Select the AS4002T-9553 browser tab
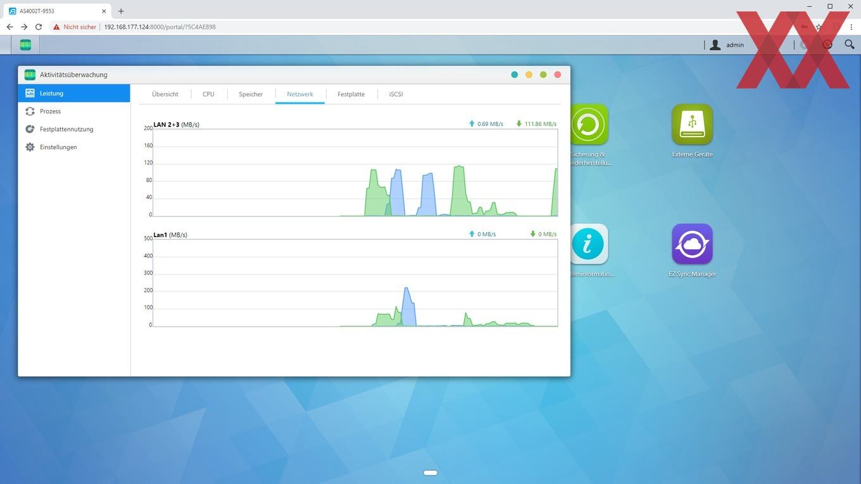Screen dimensions: 861x484 [x=58, y=11]
